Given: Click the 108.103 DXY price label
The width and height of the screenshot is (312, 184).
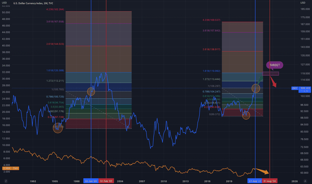Looking at the screenshot, I should coord(305,88).
